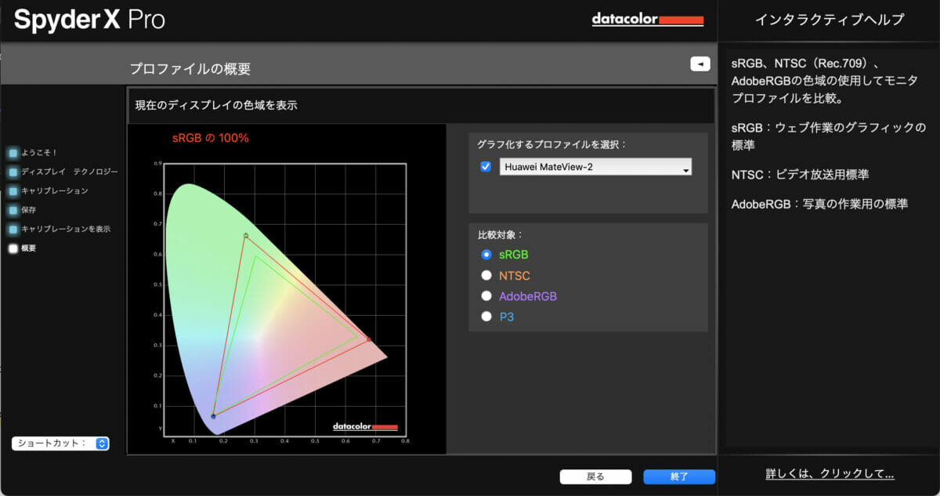Click the キャリブレーションを表示 step icon
Viewport: 940px width, 496px height.
(x=13, y=230)
